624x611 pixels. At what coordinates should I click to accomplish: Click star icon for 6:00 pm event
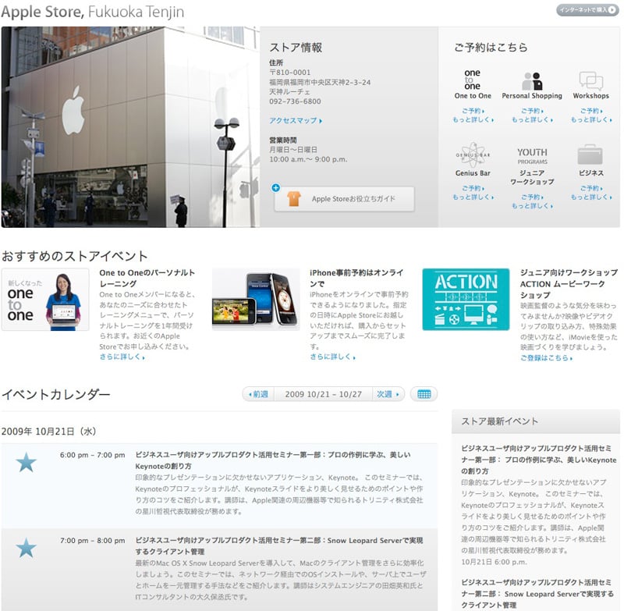click(x=27, y=462)
